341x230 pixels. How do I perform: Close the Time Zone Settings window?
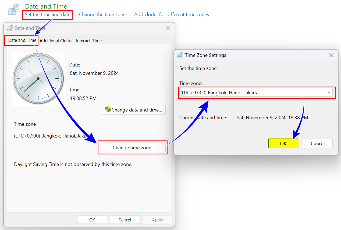click(331, 55)
